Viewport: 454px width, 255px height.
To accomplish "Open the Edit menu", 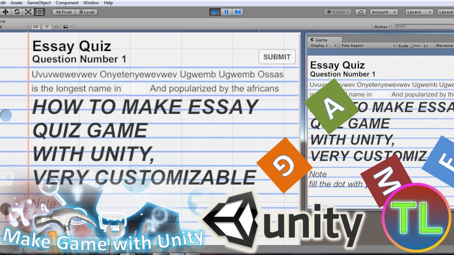I will click(x=3, y=3).
